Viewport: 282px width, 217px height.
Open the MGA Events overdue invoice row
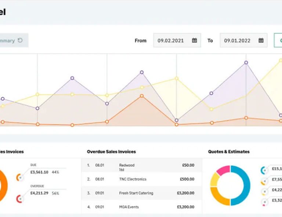[x=141, y=207]
